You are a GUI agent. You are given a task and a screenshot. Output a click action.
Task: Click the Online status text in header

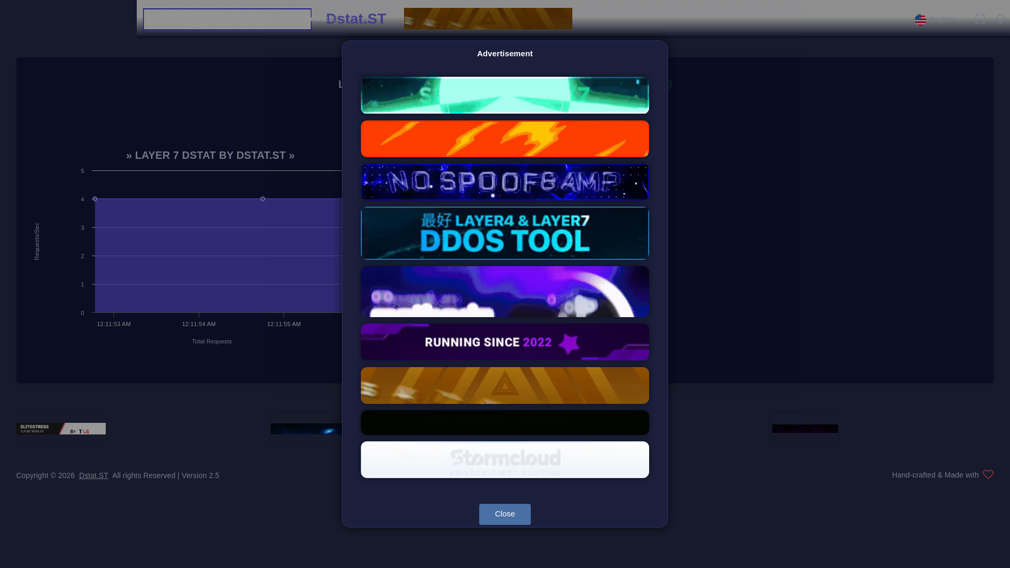coord(317,19)
